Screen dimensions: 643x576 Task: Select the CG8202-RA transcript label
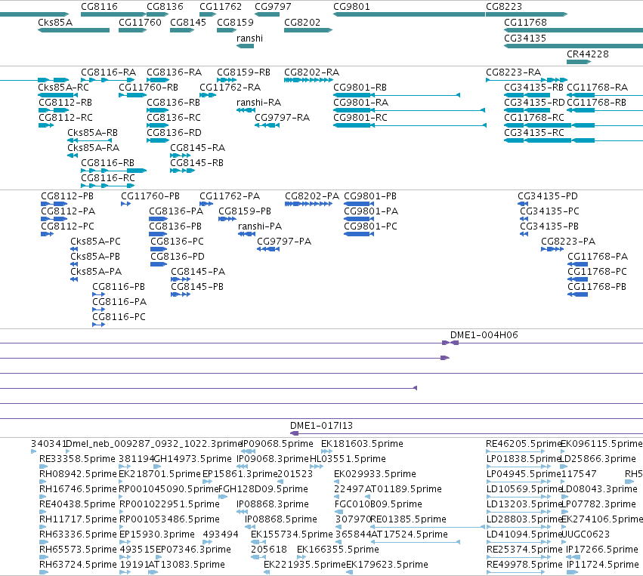coord(311,72)
